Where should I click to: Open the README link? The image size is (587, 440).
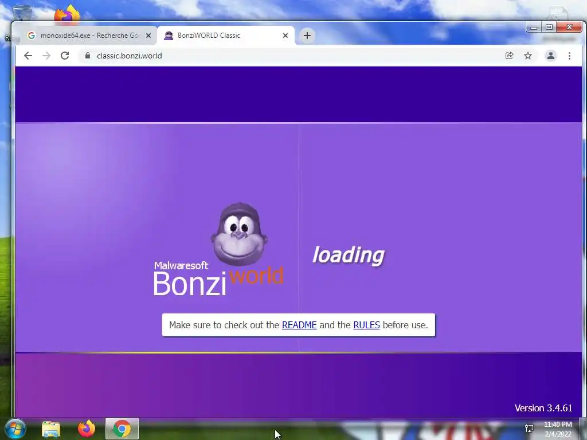tap(299, 325)
